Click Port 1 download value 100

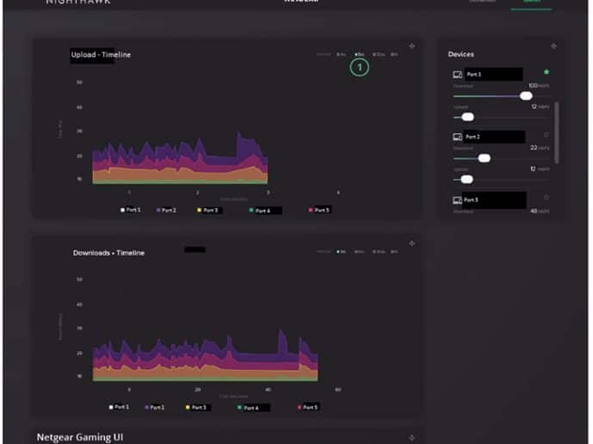tap(533, 85)
